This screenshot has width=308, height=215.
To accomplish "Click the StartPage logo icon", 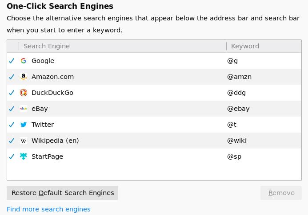I will pos(24,156).
